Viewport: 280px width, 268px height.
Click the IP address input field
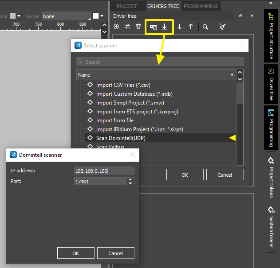pos(104,171)
